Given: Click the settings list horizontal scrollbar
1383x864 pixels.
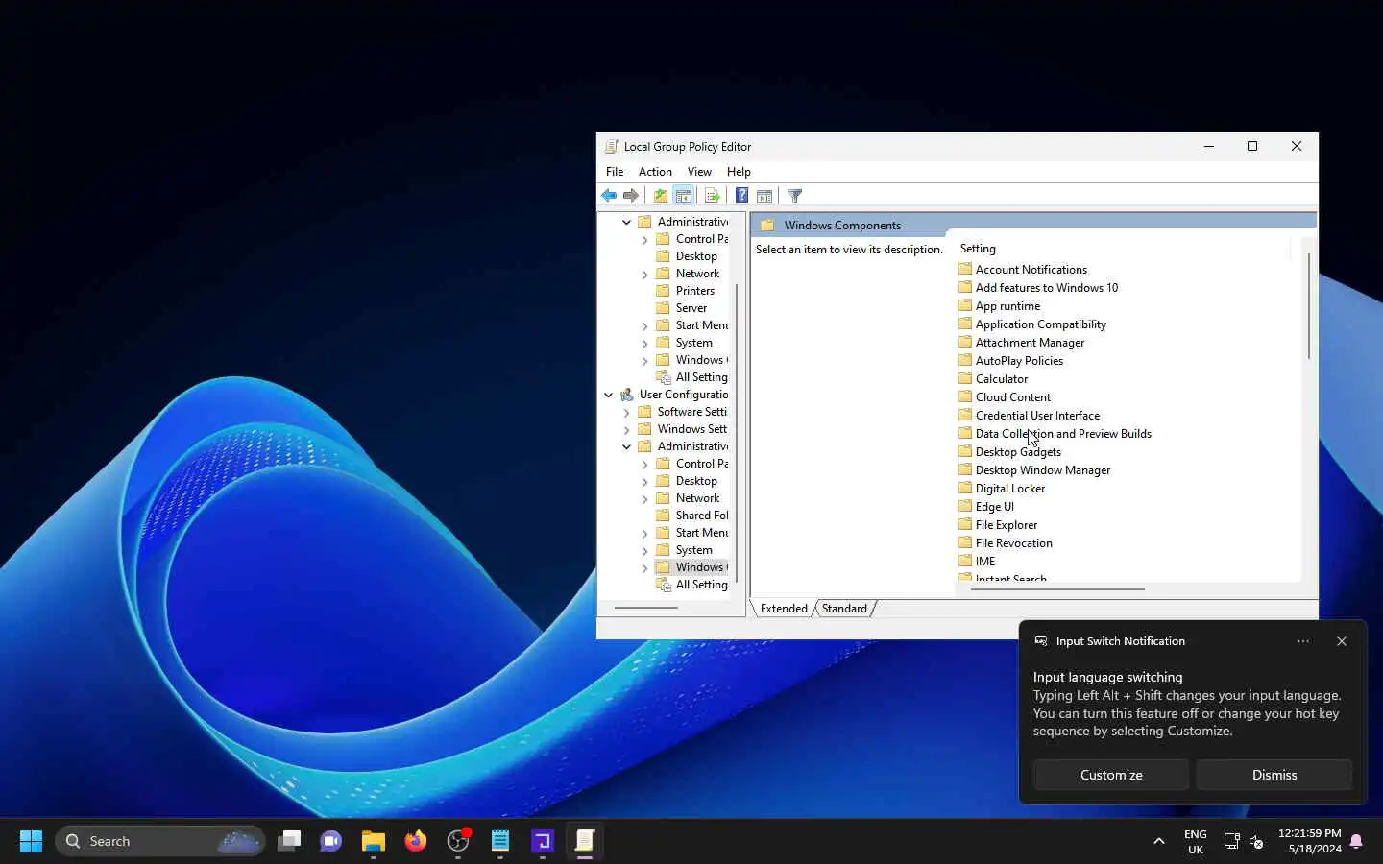Looking at the screenshot, I should (1057, 588).
